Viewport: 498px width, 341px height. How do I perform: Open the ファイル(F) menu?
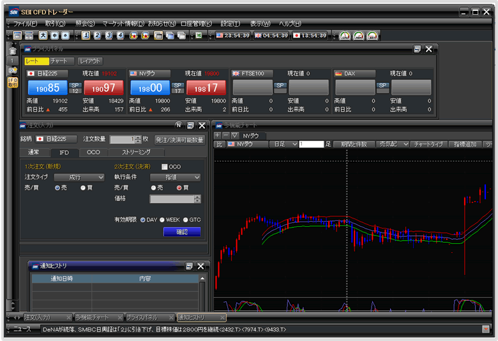(25, 24)
